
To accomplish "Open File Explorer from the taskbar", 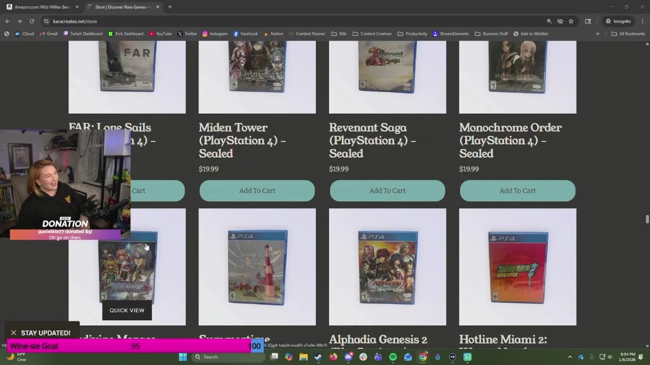I will coord(303,357).
